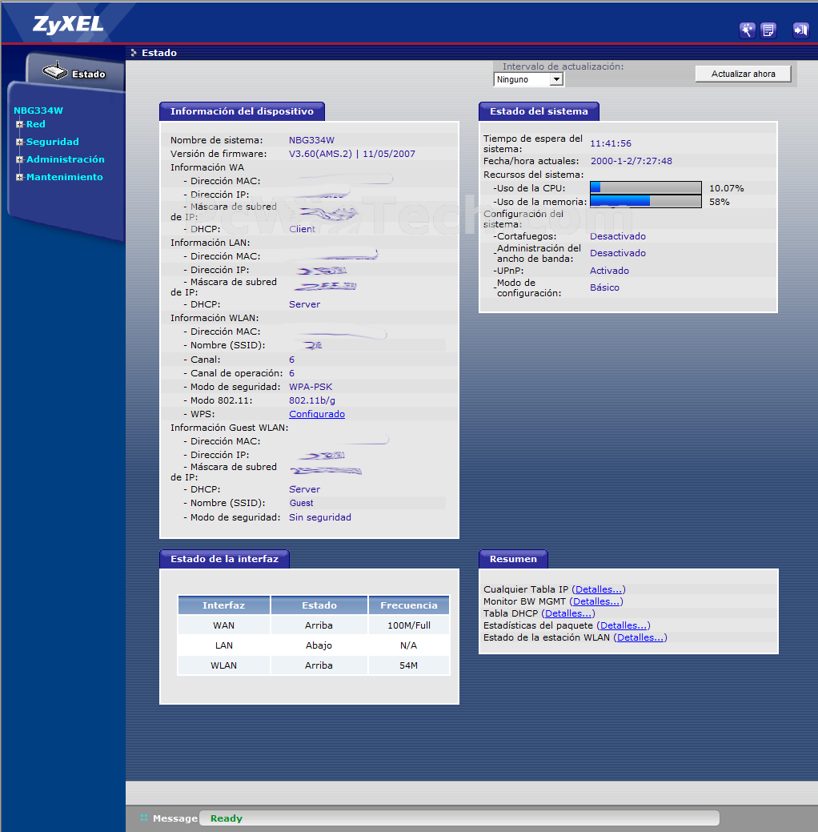
Task: Open Tabla DHCP Detalles link
Action: 568,613
